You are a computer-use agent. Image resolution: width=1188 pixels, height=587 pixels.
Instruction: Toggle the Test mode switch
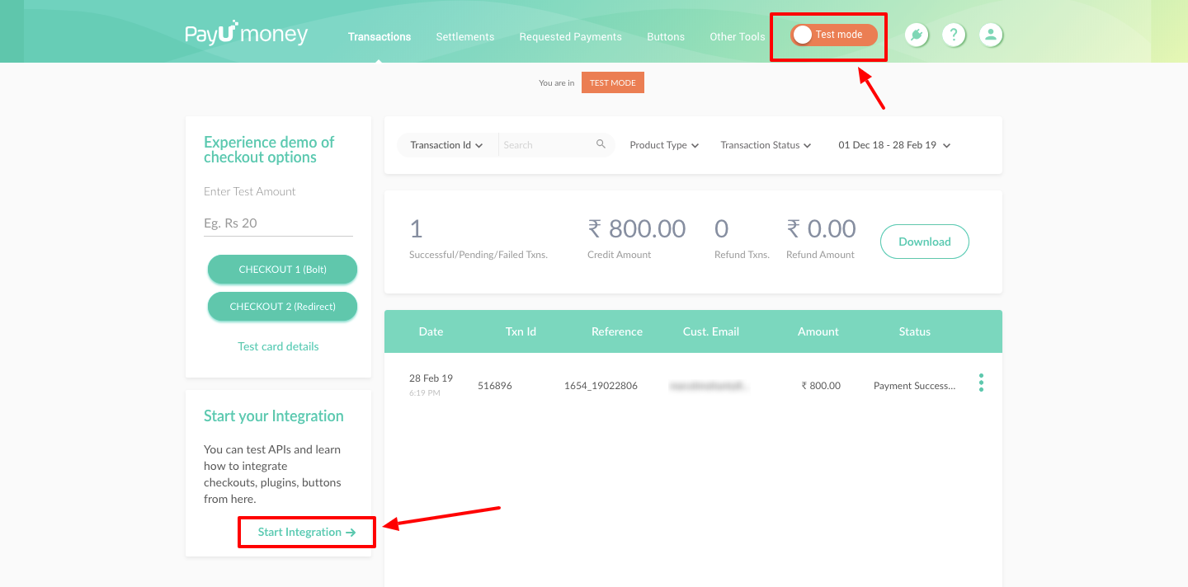[x=833, y=35]
